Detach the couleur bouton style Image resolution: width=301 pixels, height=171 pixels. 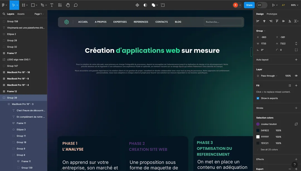coord(296,124)
